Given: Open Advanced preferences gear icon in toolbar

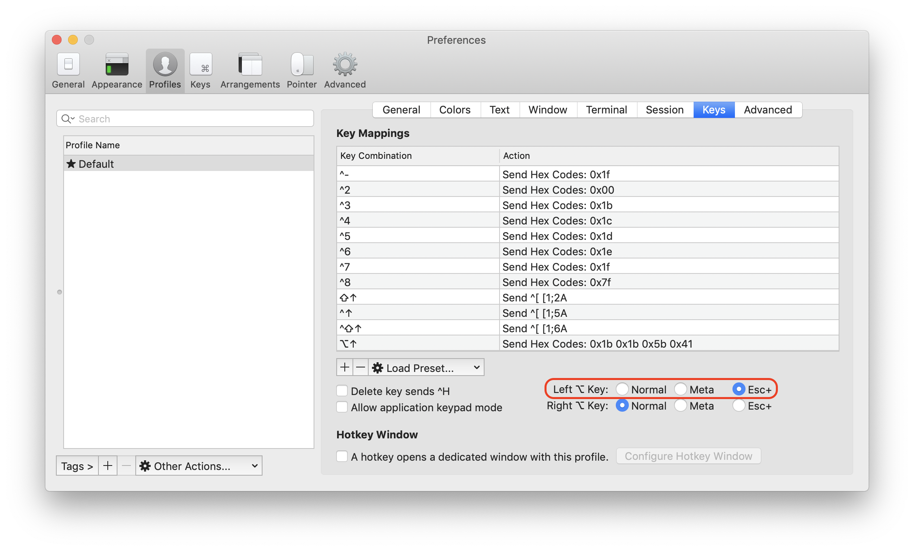Looking at the screenshot, I should click(345, 70).
